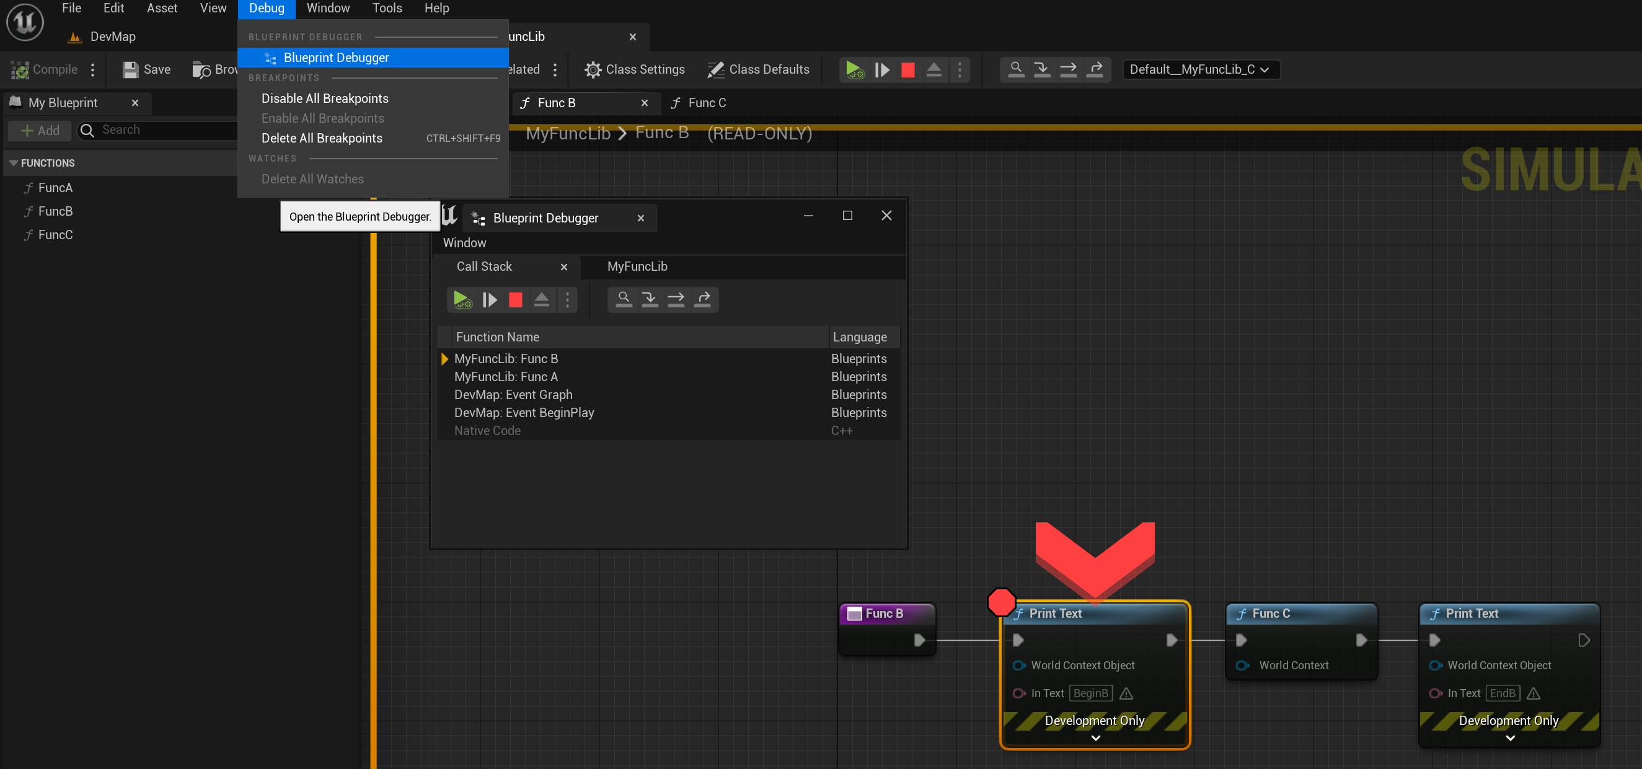Viewport: 1642px width, 769px height.
Task: Select FuncC in functions list
Action: 55,235
